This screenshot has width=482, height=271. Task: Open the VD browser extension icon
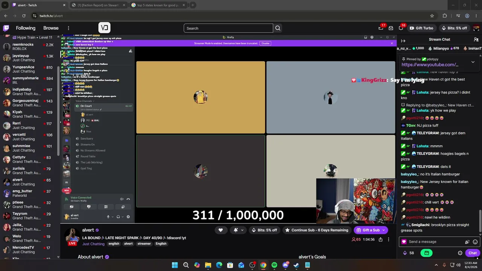click(104, 27)
